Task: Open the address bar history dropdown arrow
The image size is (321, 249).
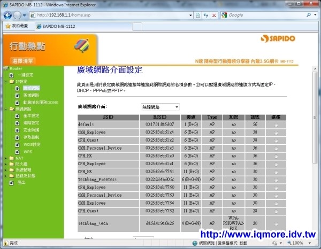Action: point(190,15)
